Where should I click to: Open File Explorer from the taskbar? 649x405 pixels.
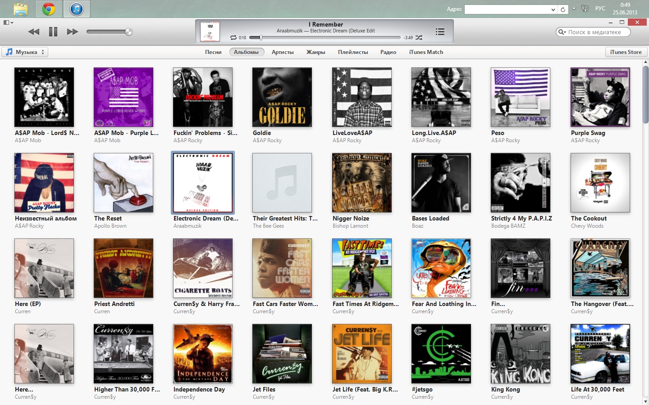pyautogui.click(x=21, y=9)
